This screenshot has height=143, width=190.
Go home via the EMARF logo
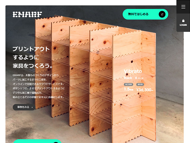coord(27,14)
